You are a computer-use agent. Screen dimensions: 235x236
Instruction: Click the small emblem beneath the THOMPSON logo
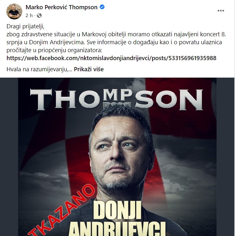tap(117, 105)
